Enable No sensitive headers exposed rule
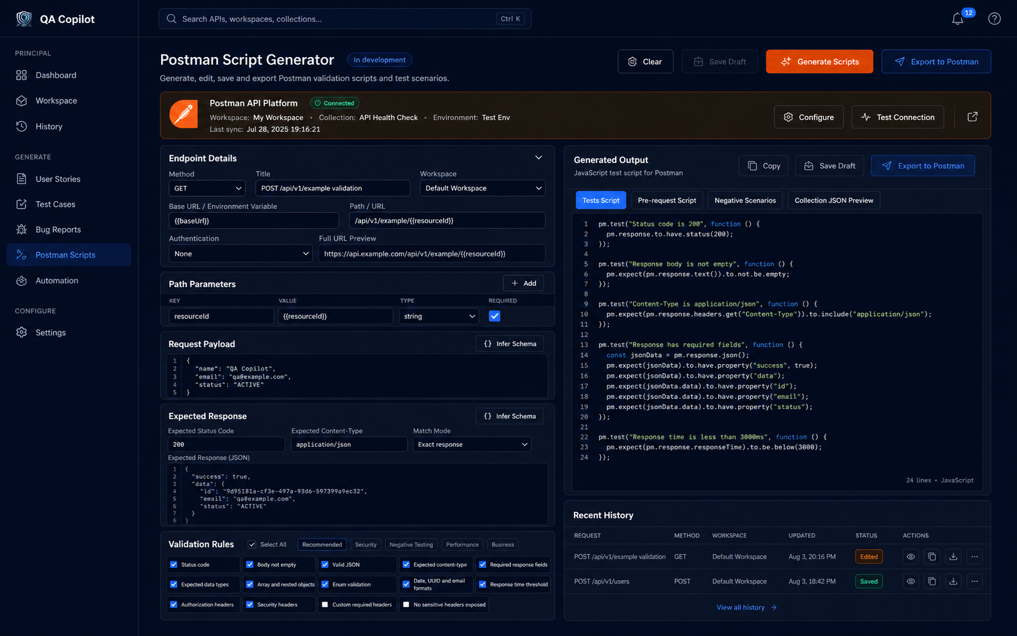1017x636 pixels. (x=406, y=605)
